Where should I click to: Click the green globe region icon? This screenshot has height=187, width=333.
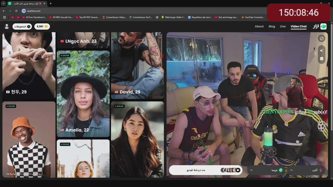point(281,170)
